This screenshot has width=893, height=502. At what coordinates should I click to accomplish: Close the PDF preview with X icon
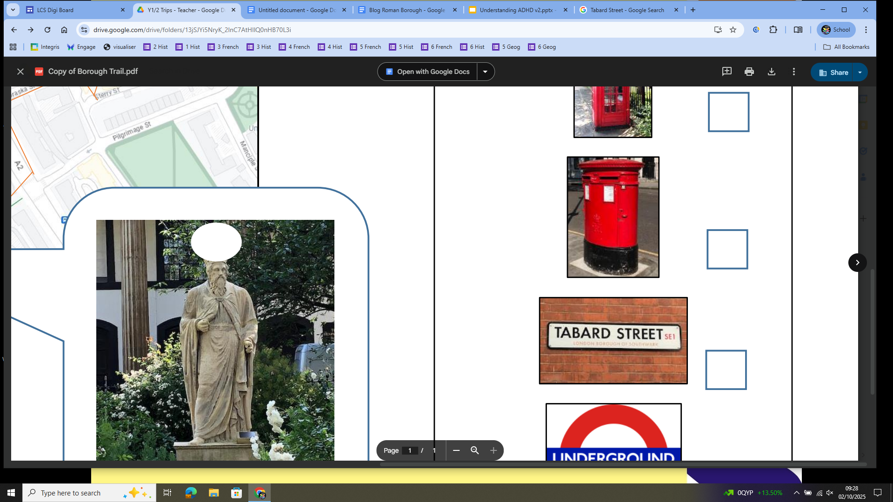(x=20, y=72)
